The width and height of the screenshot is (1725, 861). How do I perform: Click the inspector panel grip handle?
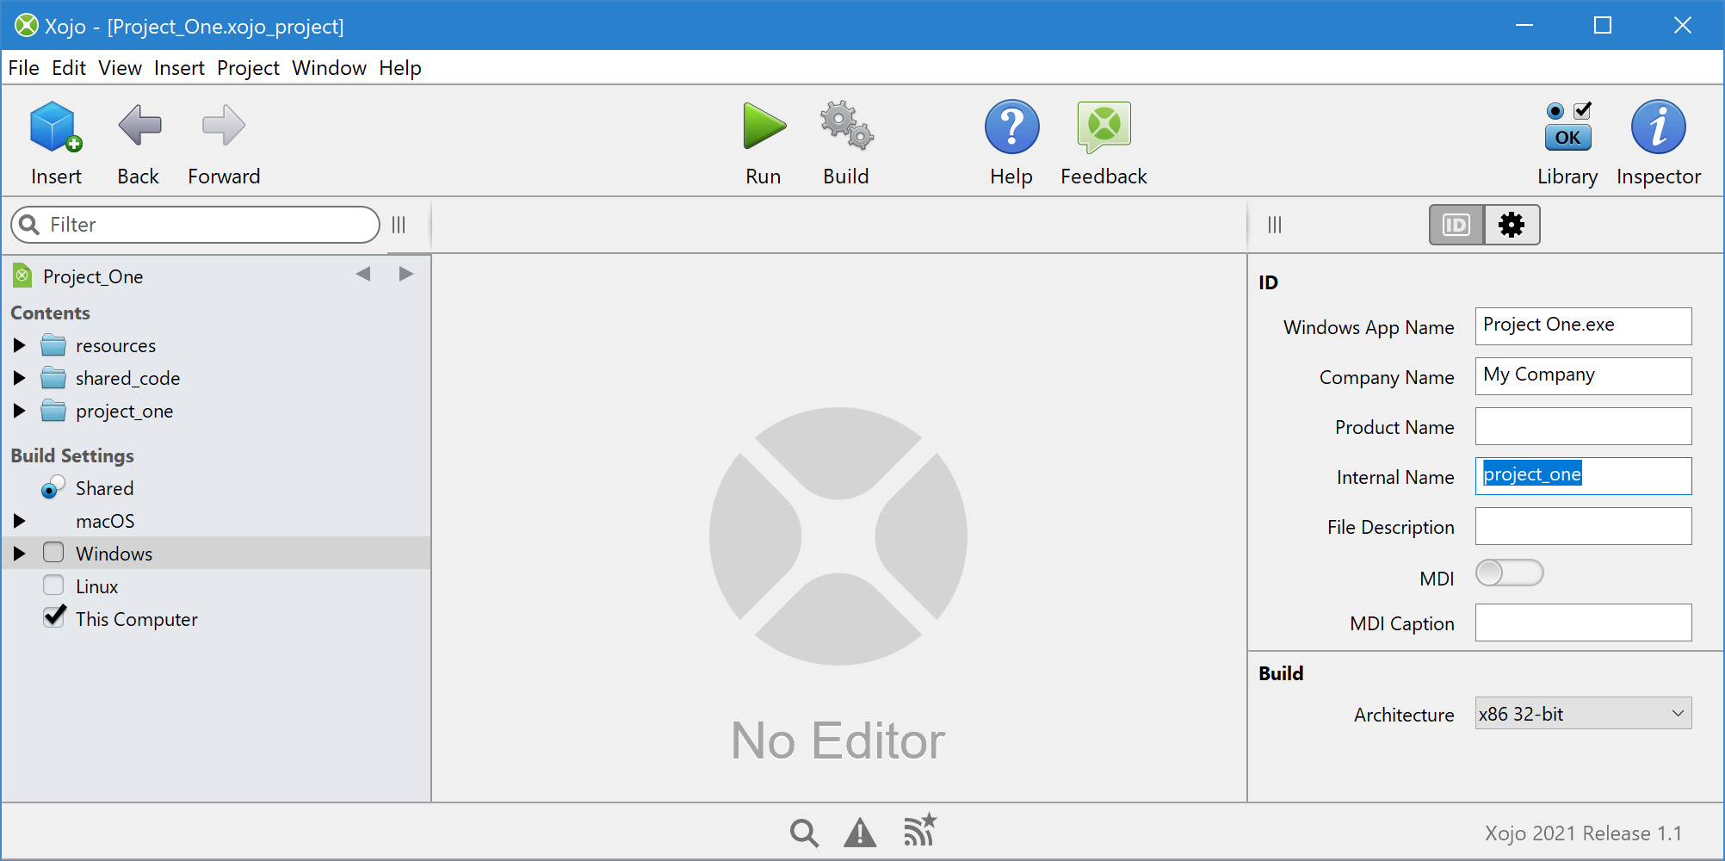click(x=1275, y=225)
